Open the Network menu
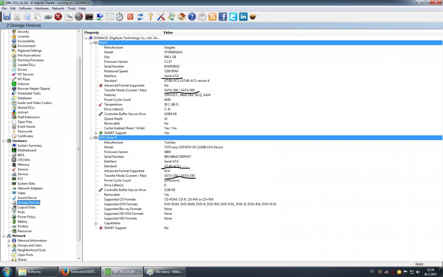Viewport: 443px width, 277px height. coord(58,8)
